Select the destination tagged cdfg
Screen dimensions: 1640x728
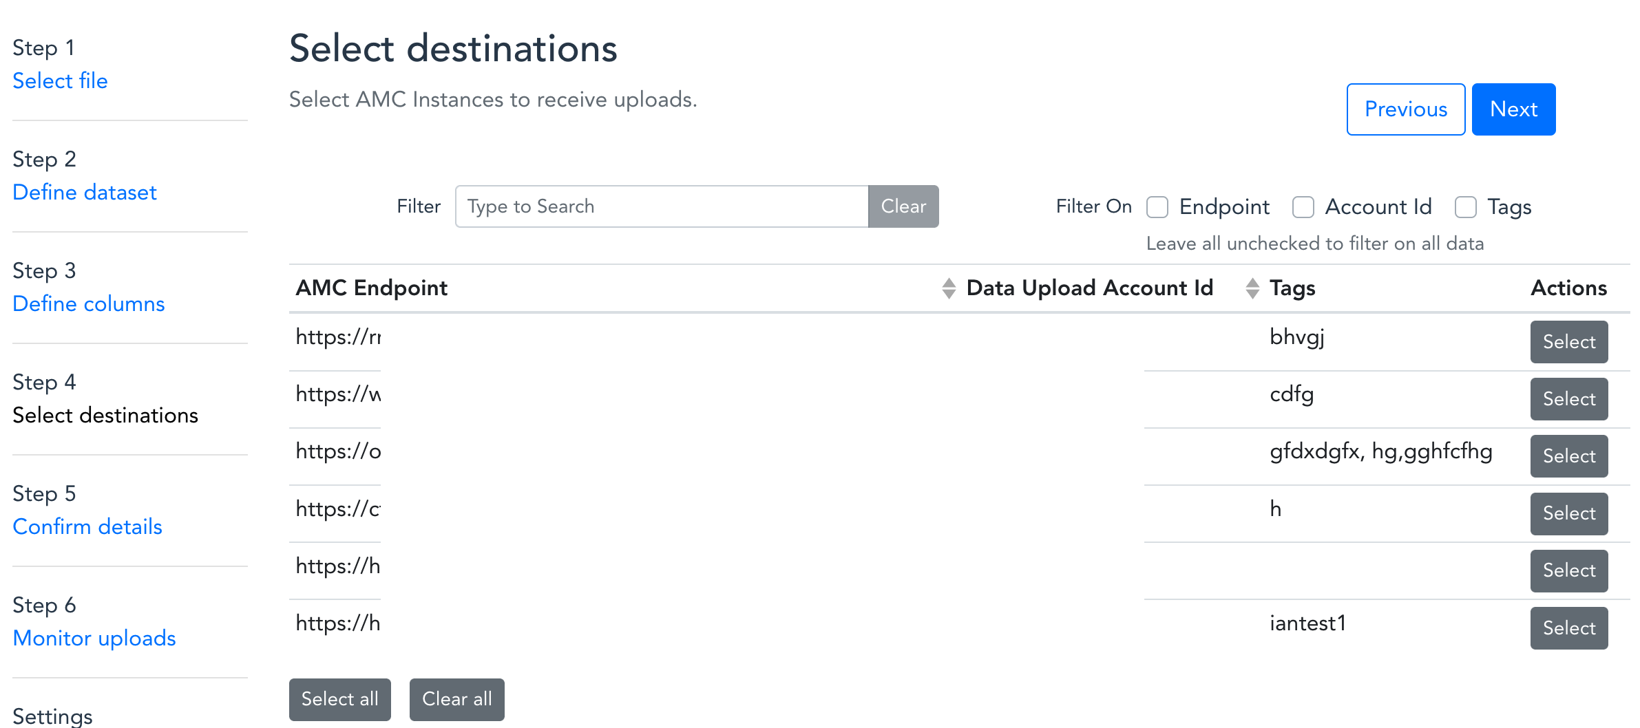pyautogui.click(x=1568, y=399)
